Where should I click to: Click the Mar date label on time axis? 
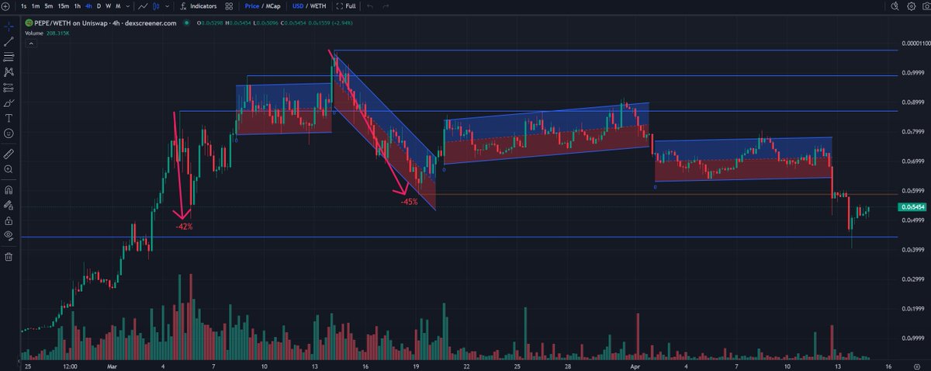[x=112, y=365]
